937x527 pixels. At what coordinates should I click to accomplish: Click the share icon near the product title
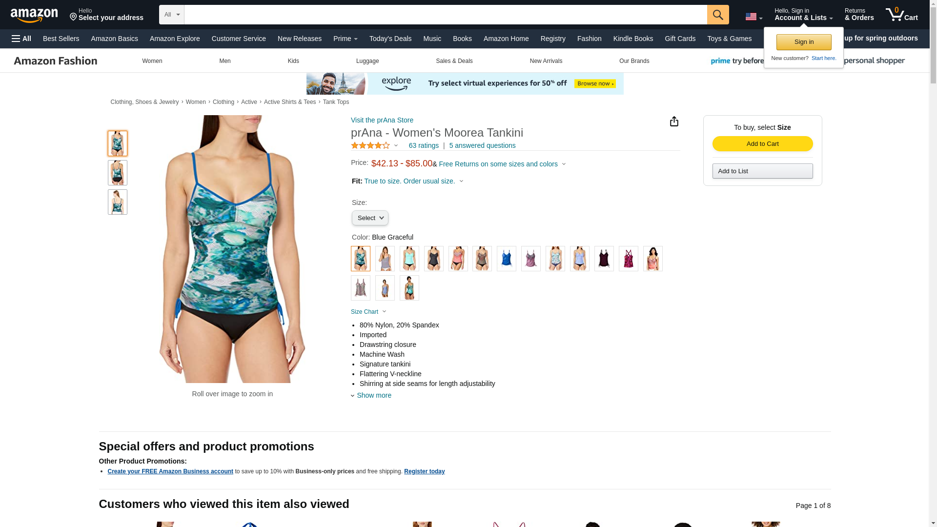click(673, 122)
